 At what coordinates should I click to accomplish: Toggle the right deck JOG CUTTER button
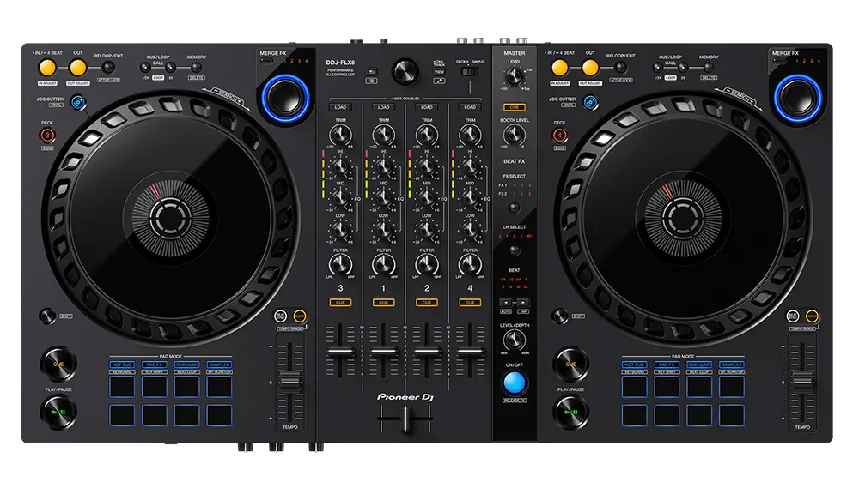coord(590,102)
